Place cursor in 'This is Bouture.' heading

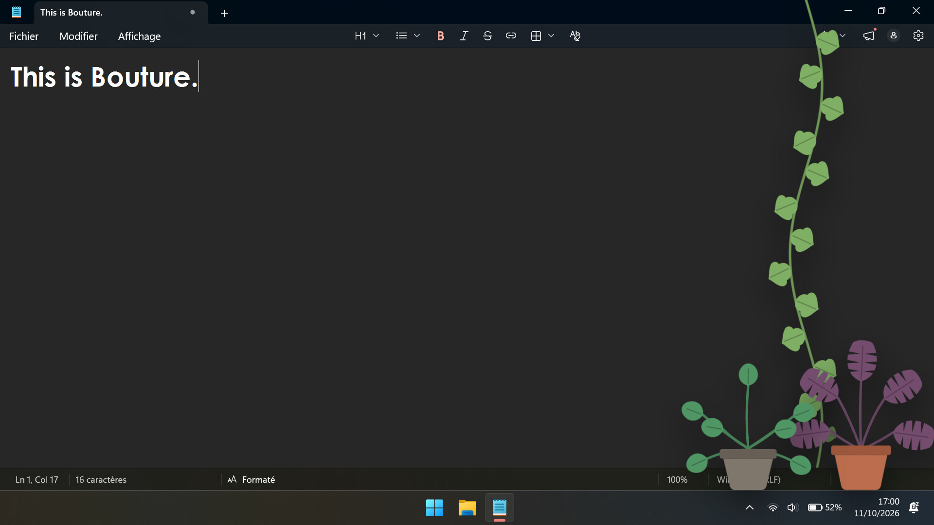click(104, 77)
